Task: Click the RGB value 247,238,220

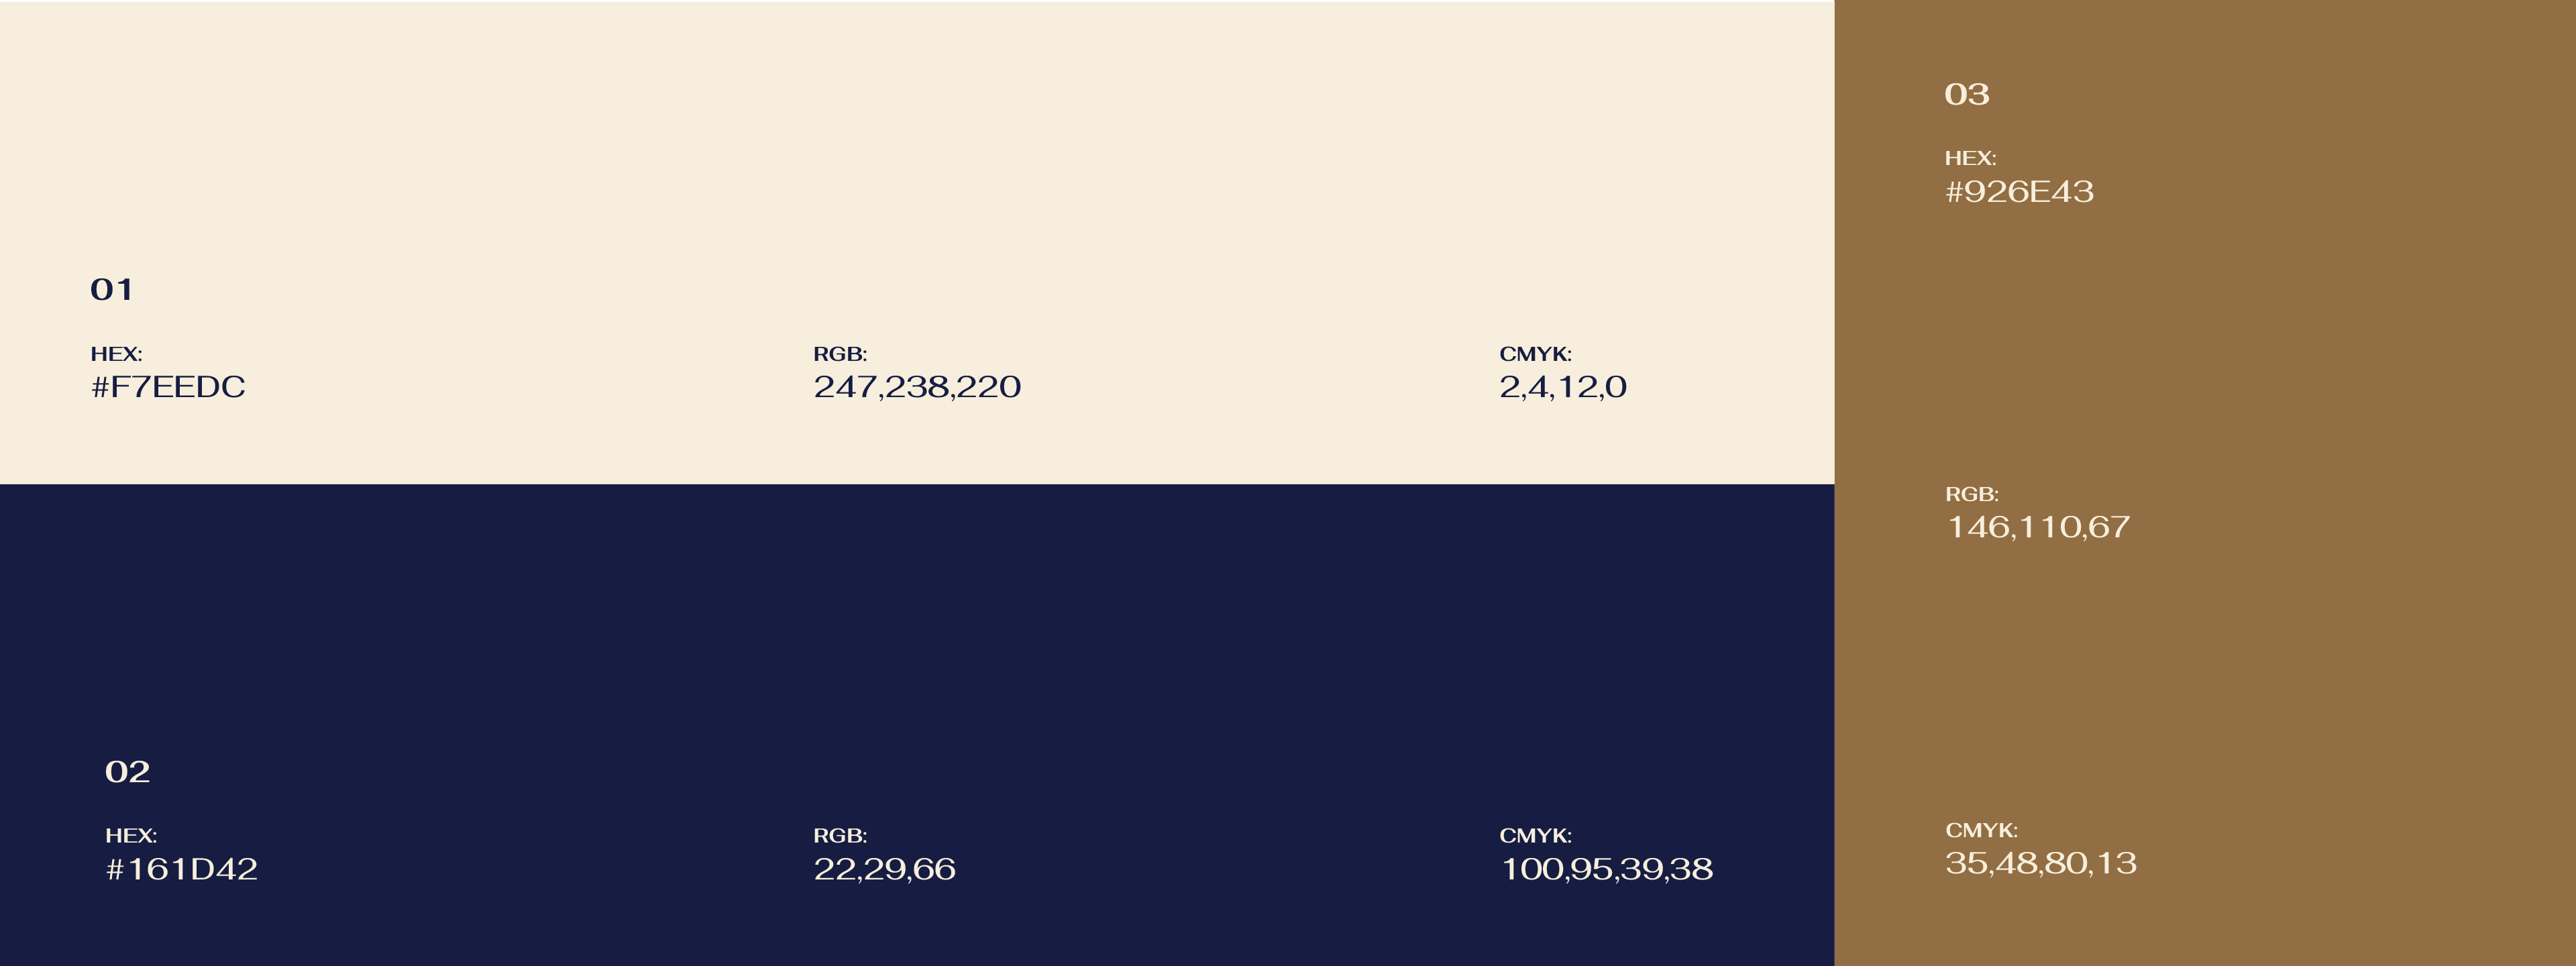Action: point(917,387)
